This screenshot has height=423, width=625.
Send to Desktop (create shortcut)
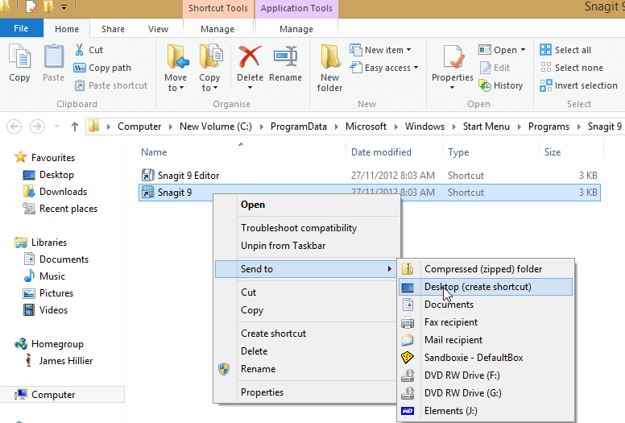(x=486, y=287)
